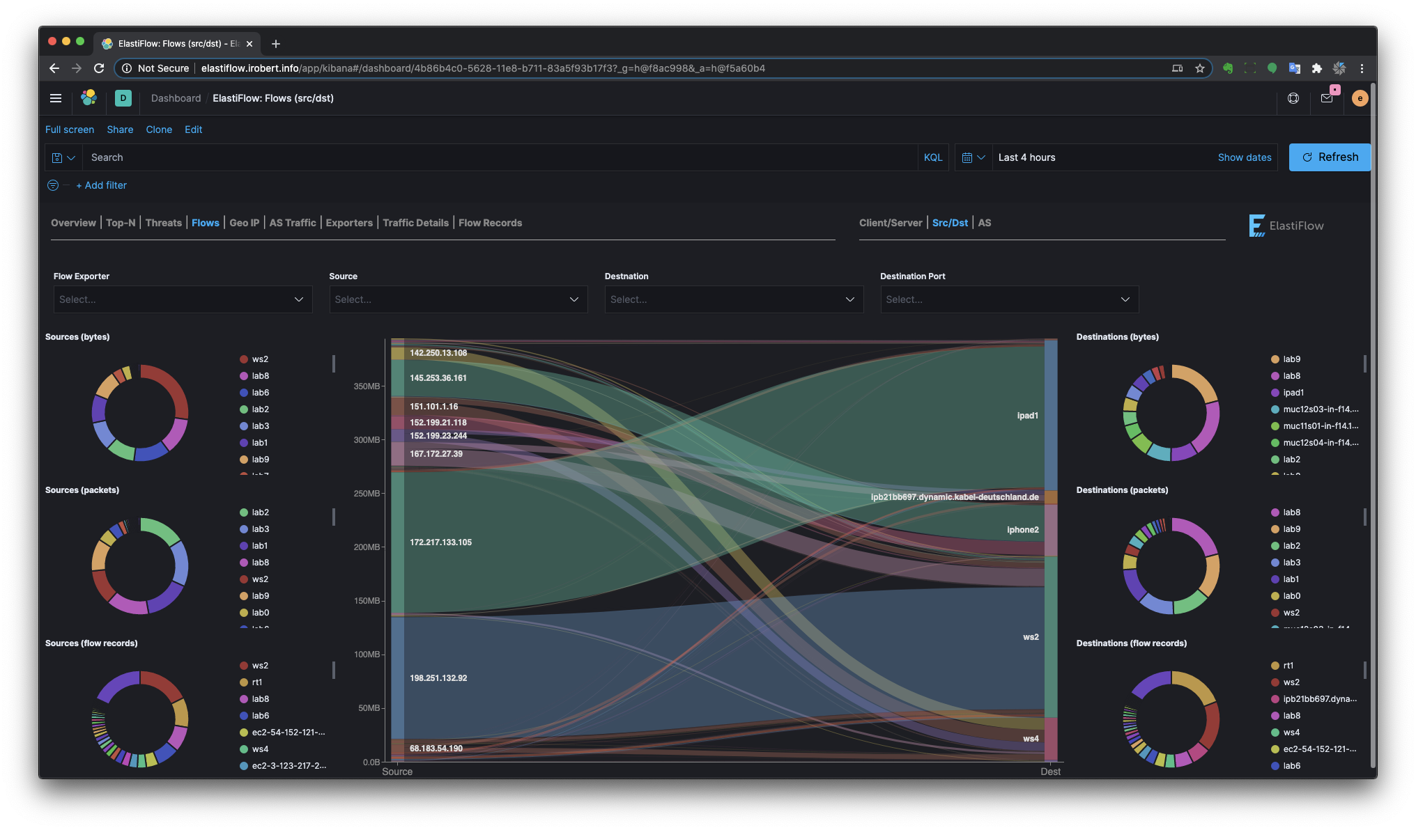Screen dimensions: 1416x830
Task: Click the Full screen button
Action: [x=69, y=128]
